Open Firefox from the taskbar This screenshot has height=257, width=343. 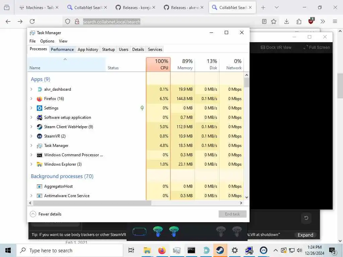[x=162, y=250]
